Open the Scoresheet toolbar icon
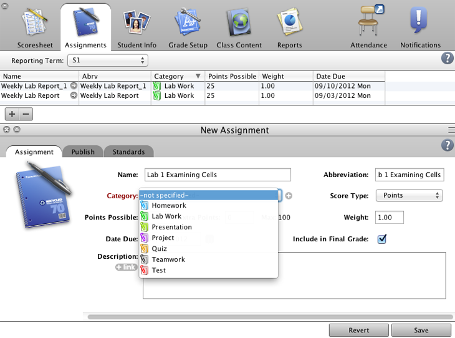 coord(34,26)
